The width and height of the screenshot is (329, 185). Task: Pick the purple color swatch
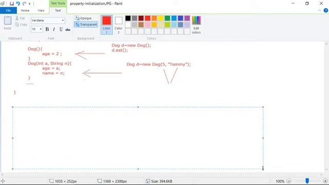[x=187, y=18]
